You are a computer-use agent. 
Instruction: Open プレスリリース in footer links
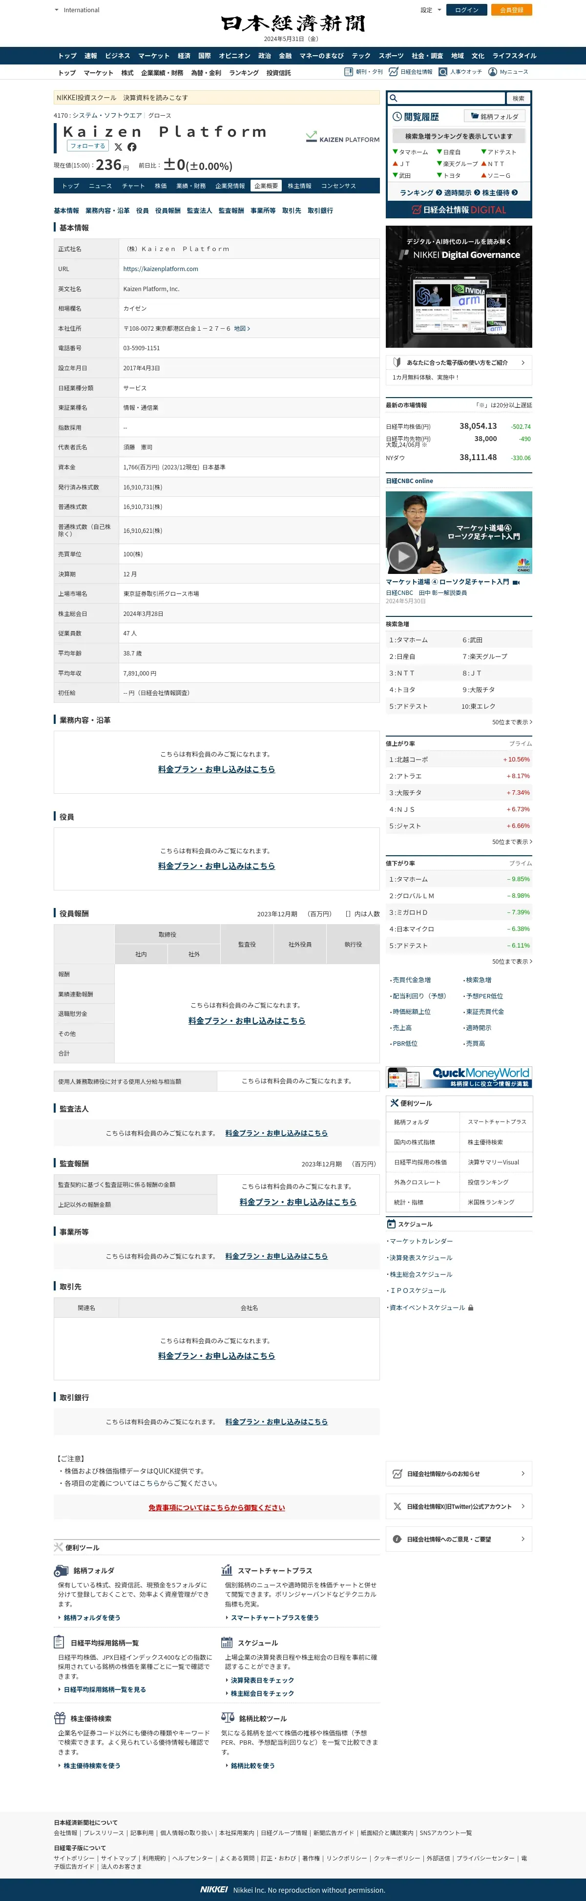point(104,1832)
